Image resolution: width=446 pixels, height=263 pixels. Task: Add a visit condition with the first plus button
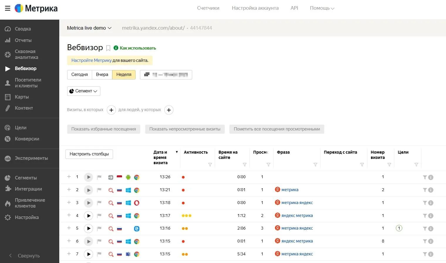[x=111, y=110]
